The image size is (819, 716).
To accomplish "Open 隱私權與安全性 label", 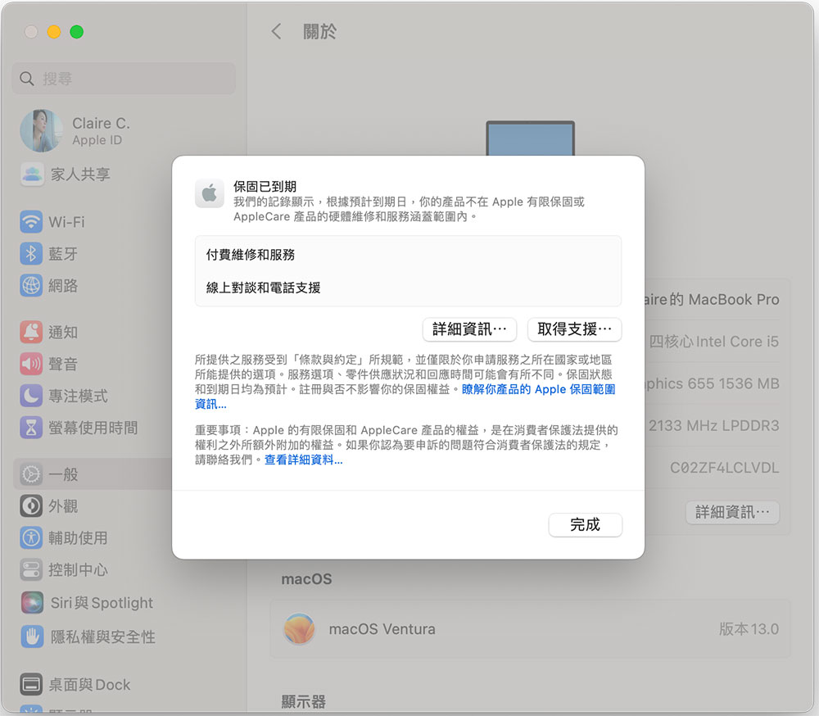I will [103, 637].
